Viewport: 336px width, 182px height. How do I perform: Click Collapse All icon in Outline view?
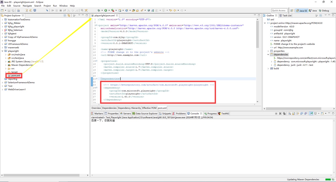click(x=321, y=15)
